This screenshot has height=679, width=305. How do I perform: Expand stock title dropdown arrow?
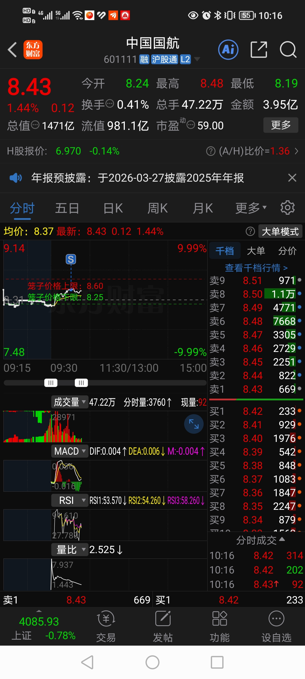pos(197,59)
